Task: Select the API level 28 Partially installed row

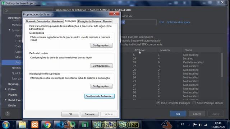Action: tap(171, 62)
